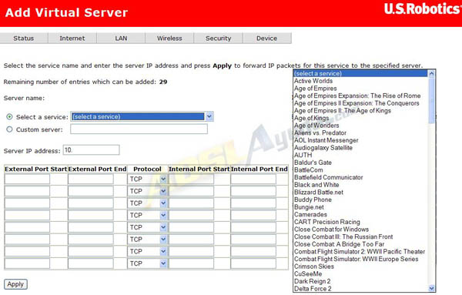This screenshot has height=295, width=462.
Task: Select 'Age of Empires Expansion: The Rise of Rome'
Action: point(360,96)
